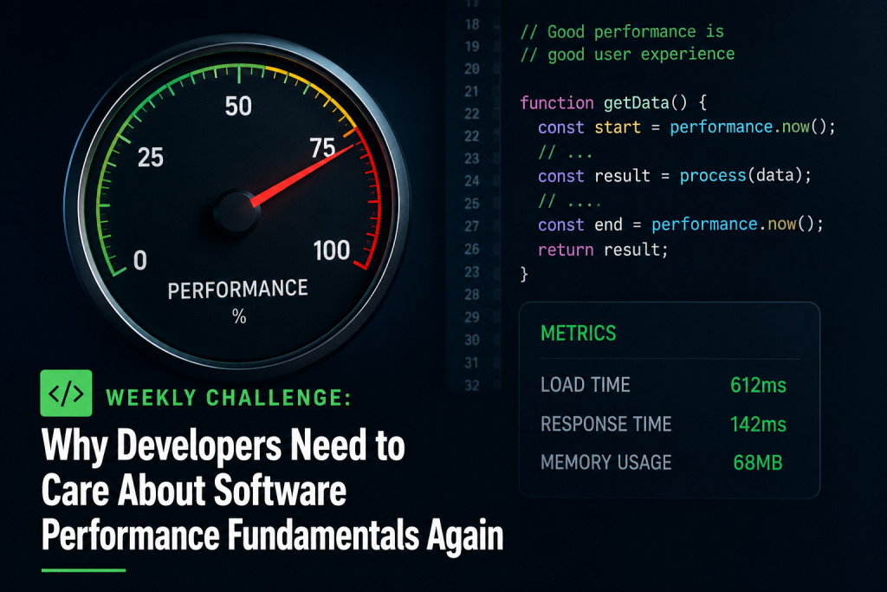Click the red gauge needle
Screen dimensions: 887x592
coord(302,174)
